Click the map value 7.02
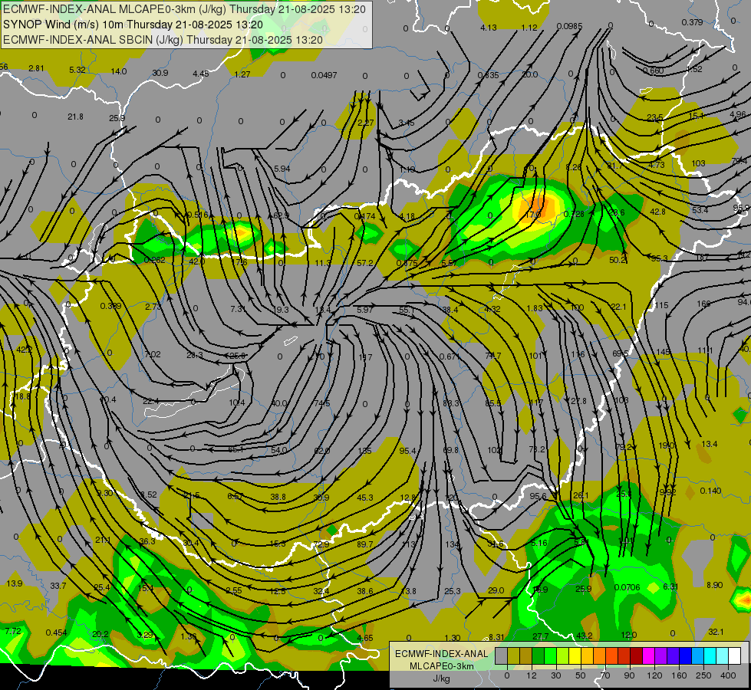Screen dimensions: 751x690 click(153, 354)
